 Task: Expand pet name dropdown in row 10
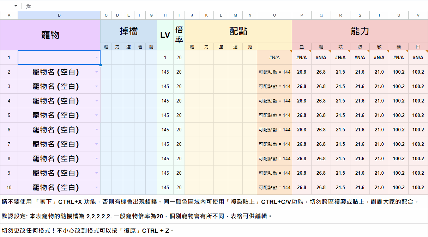pos(97,187)
